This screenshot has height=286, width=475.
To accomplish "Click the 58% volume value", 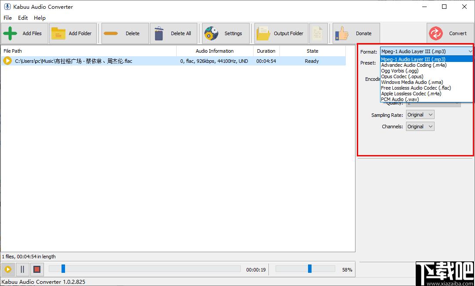I will coord(347,270).
